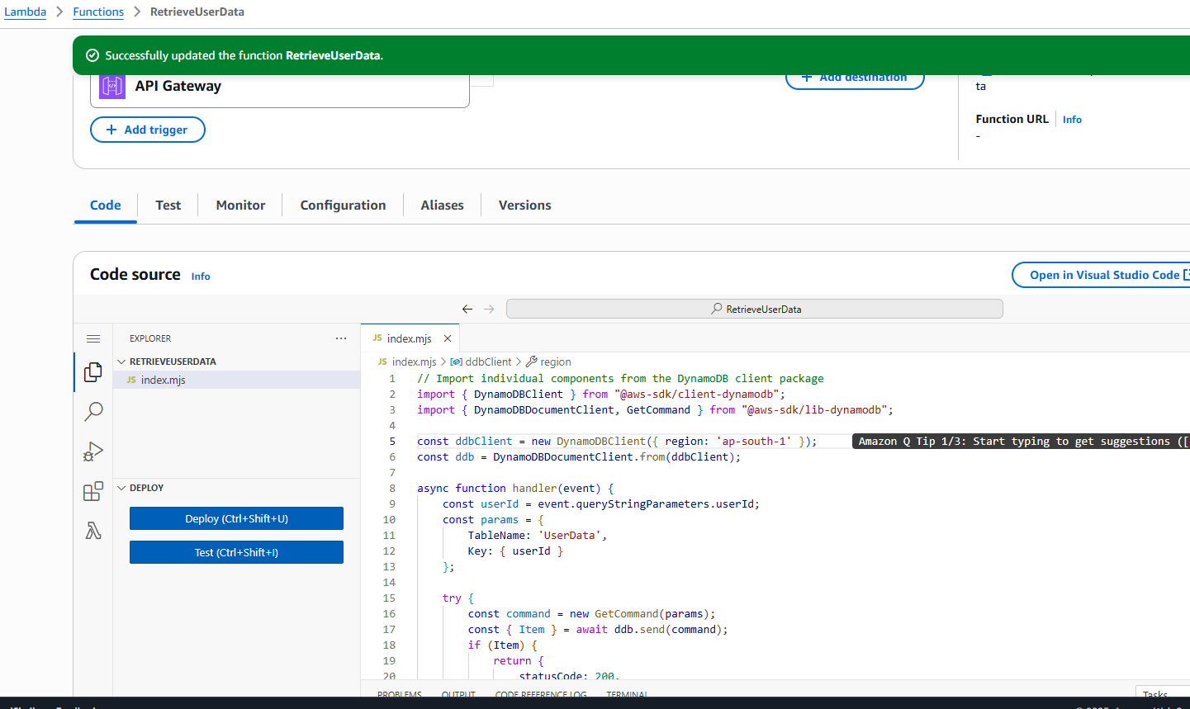Go to Functions breadcrumb link

click(x=98, y=12)
